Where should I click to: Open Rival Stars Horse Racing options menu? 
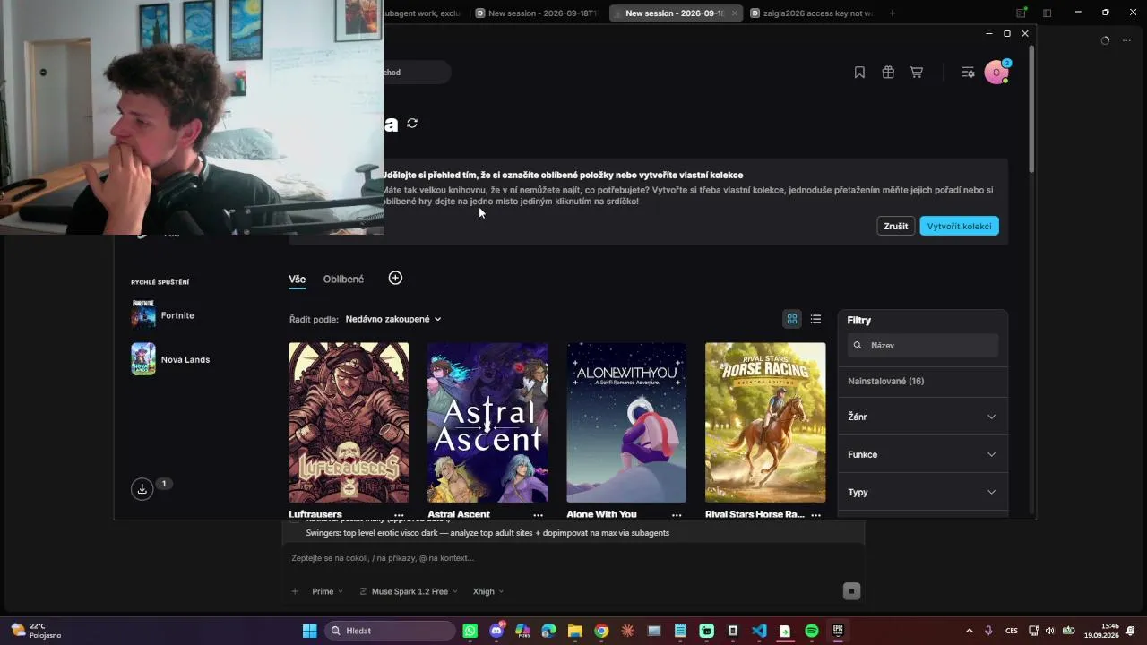click(x=815, y=515)
